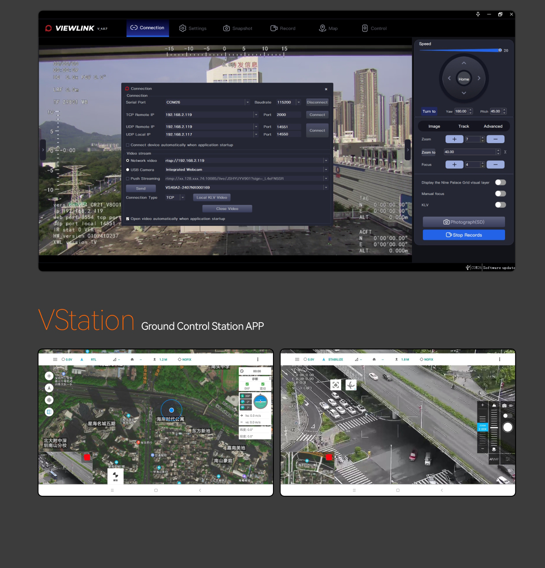Pan gimbal right with joystick arrow
The image size is (545, 568).
(479, 78)
